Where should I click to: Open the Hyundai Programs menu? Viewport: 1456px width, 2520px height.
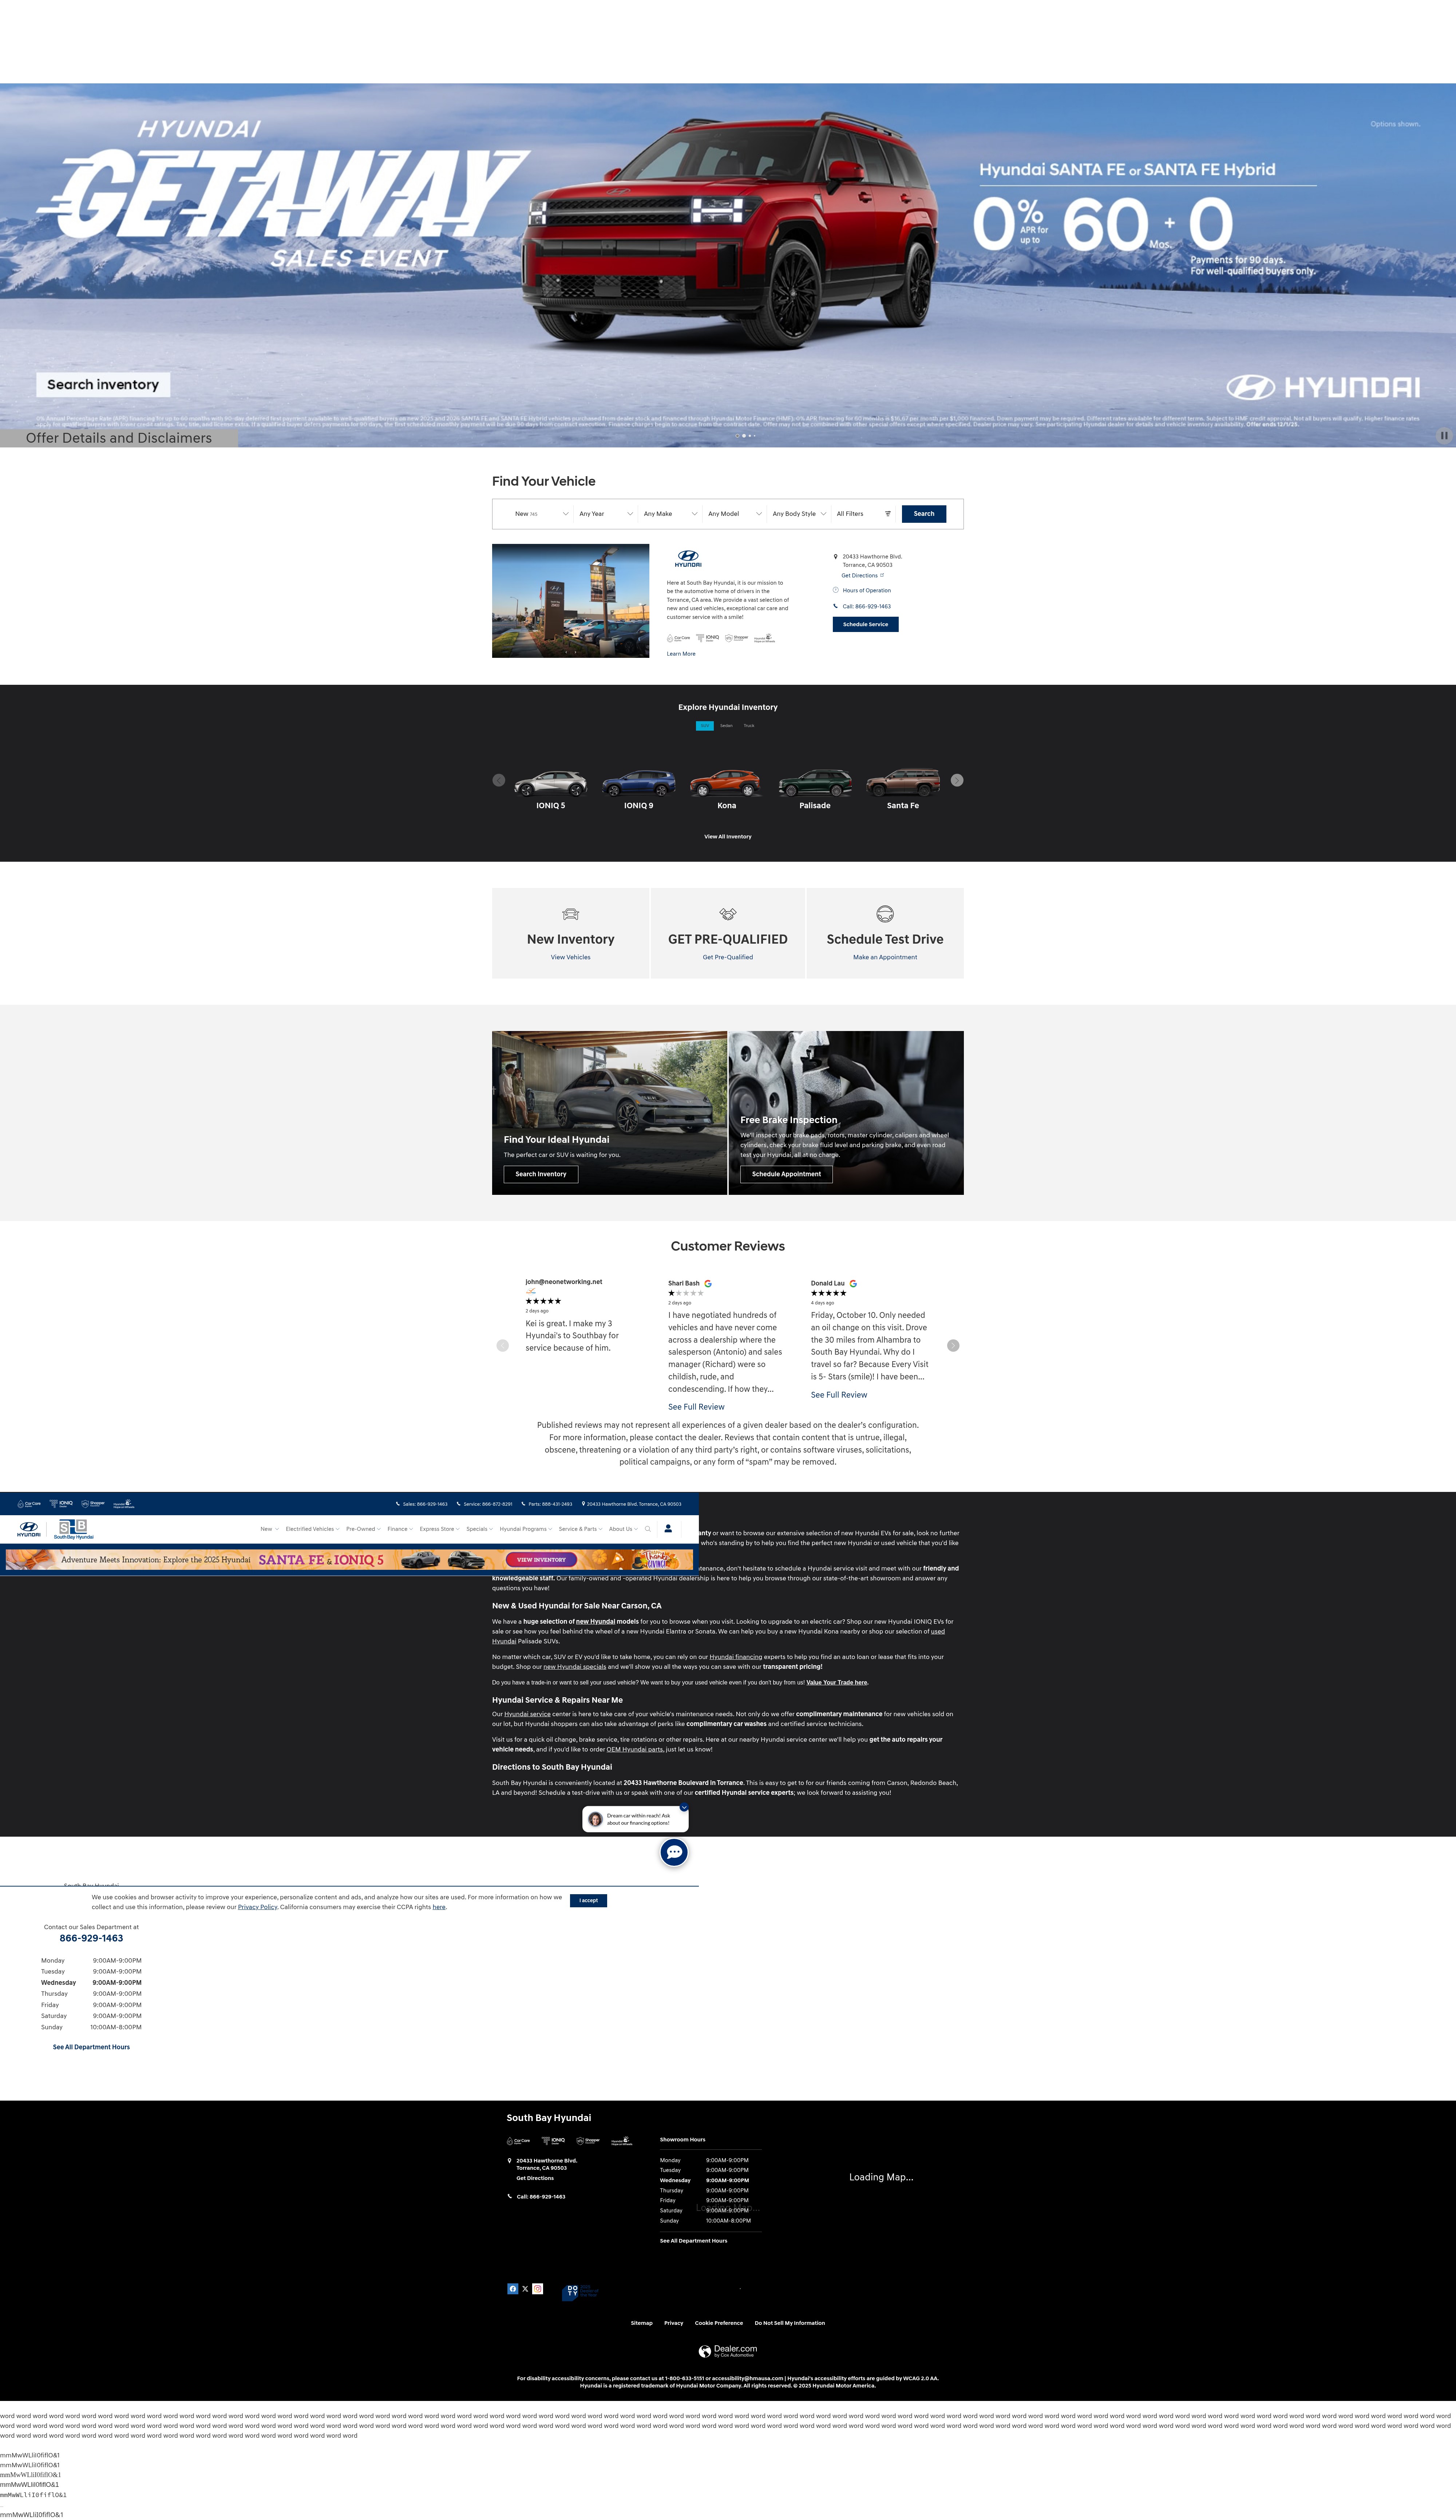(526, 1529)
